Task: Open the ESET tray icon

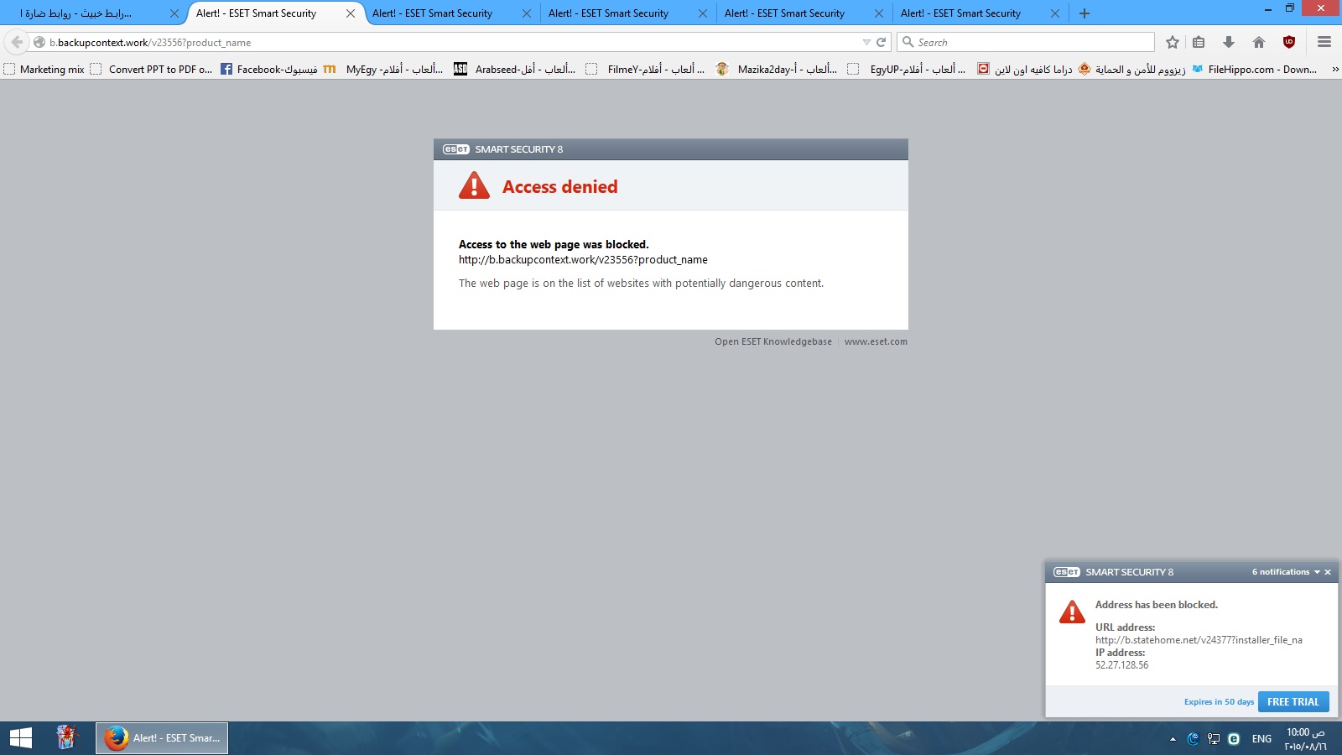Action: tap(1234, 739)
